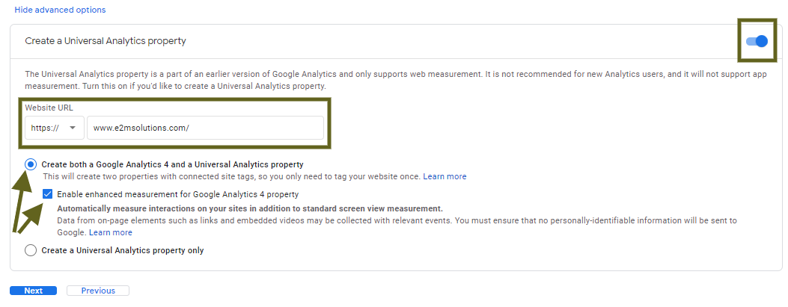Select the radio button for creating both properties
The height and width of the screenshot is (307, 788).
[31, 164]
